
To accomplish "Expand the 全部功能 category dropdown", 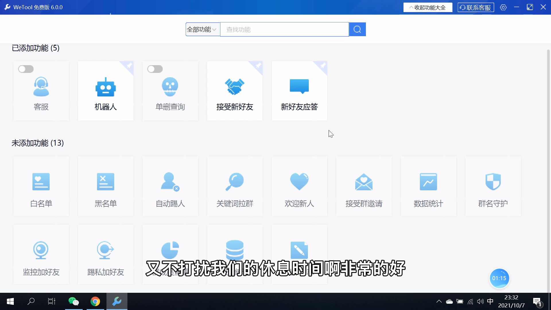I will 202,29.
